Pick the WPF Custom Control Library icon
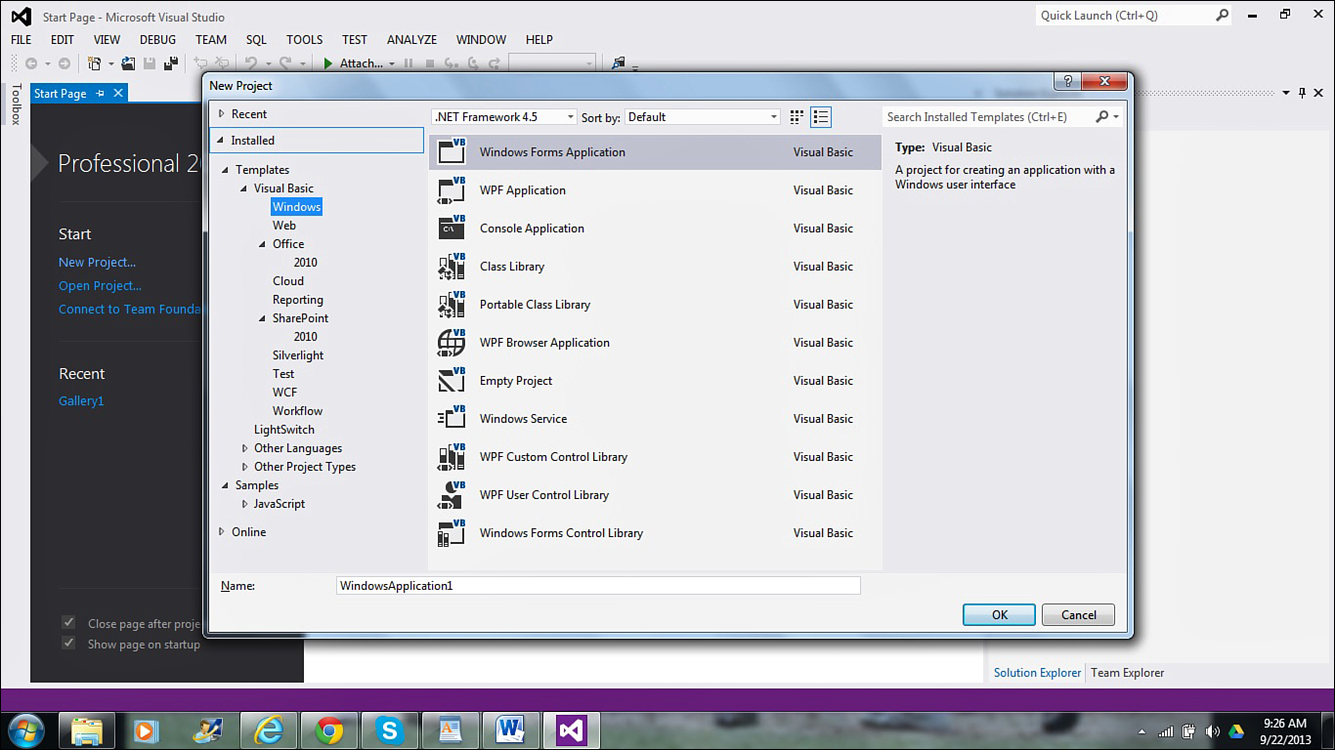This screenshot has width=1335, height=750. tap(452, 457)
